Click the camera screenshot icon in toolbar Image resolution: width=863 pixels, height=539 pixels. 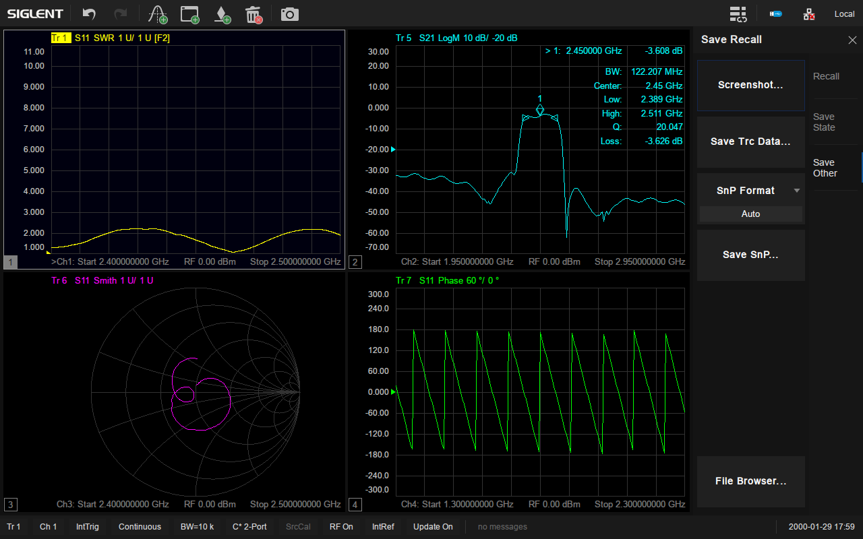coord(290,14)
